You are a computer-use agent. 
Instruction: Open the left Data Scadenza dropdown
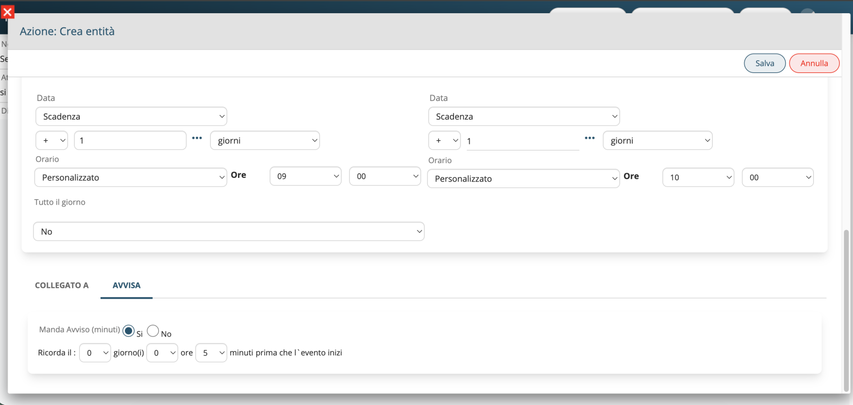(x=131, y=117)
